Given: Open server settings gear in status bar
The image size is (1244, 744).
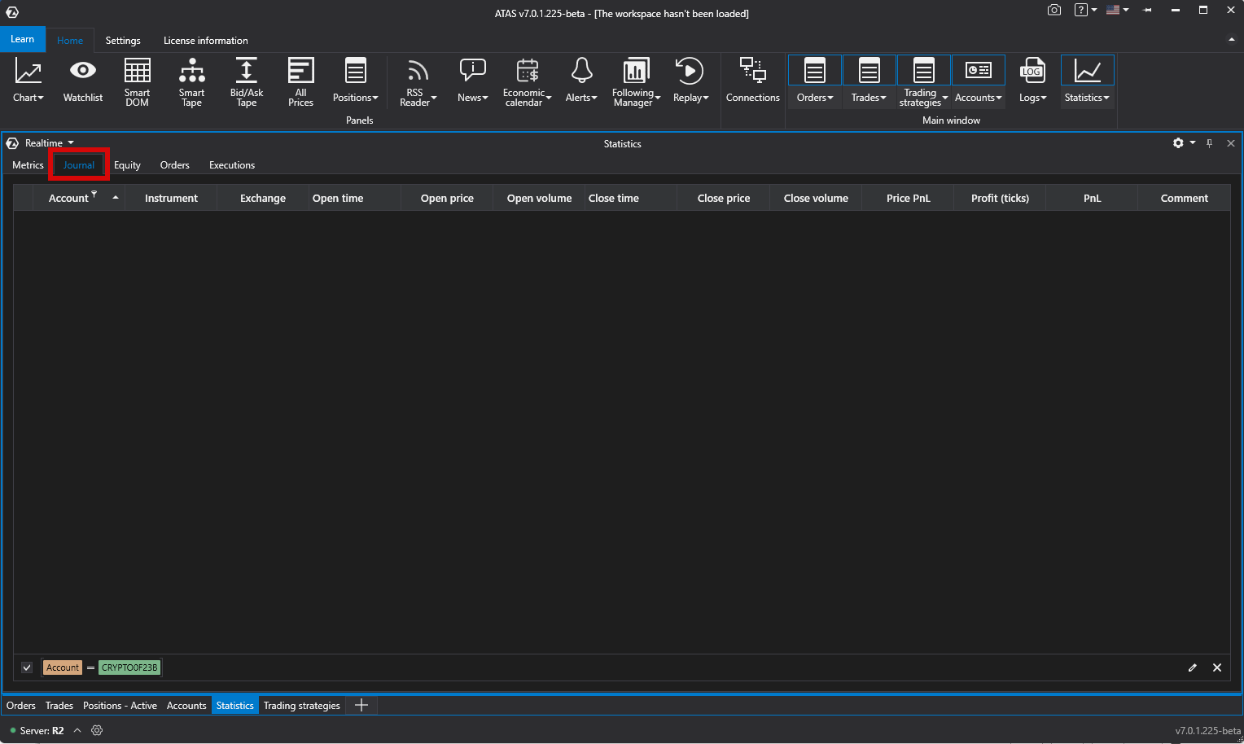Looking at the screenshot, I should (x=97, y=730).
